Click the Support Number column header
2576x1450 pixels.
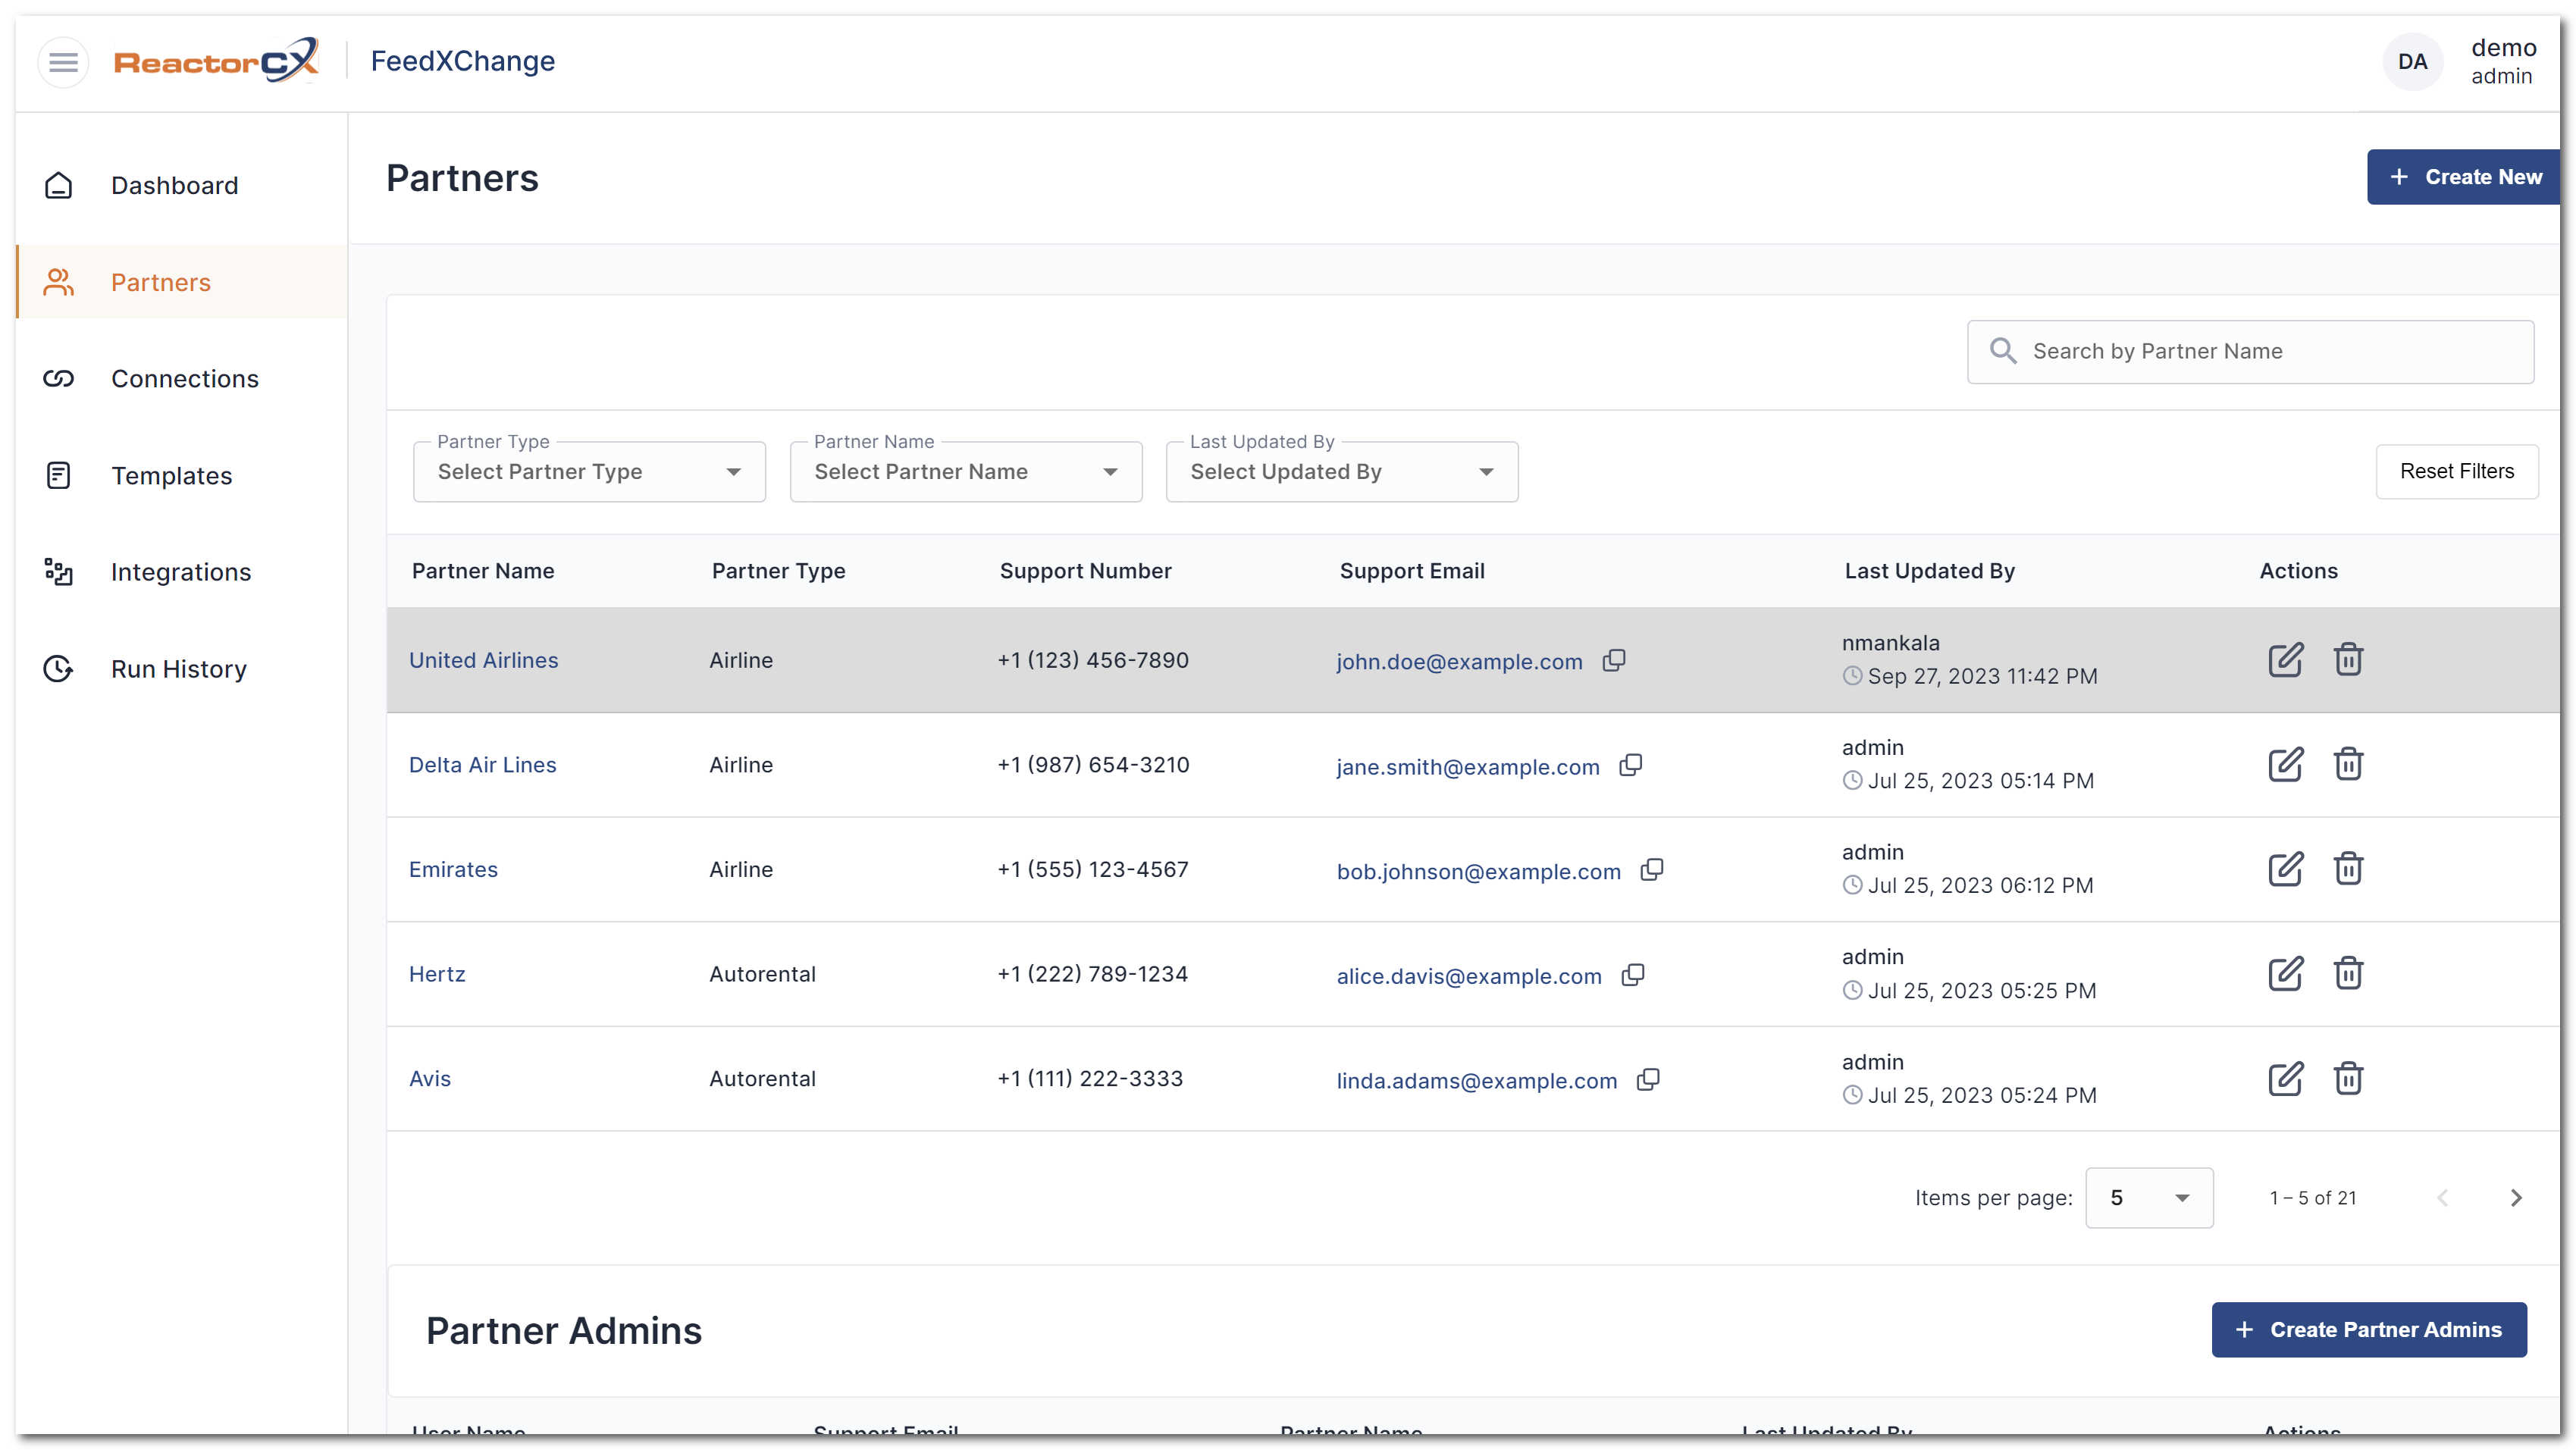[x=1086, y=571]
